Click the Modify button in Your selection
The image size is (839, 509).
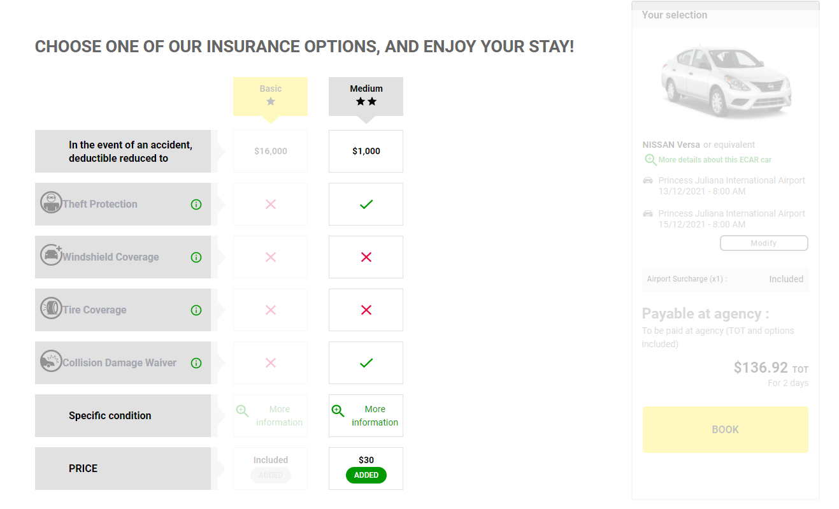coord(763,243)
